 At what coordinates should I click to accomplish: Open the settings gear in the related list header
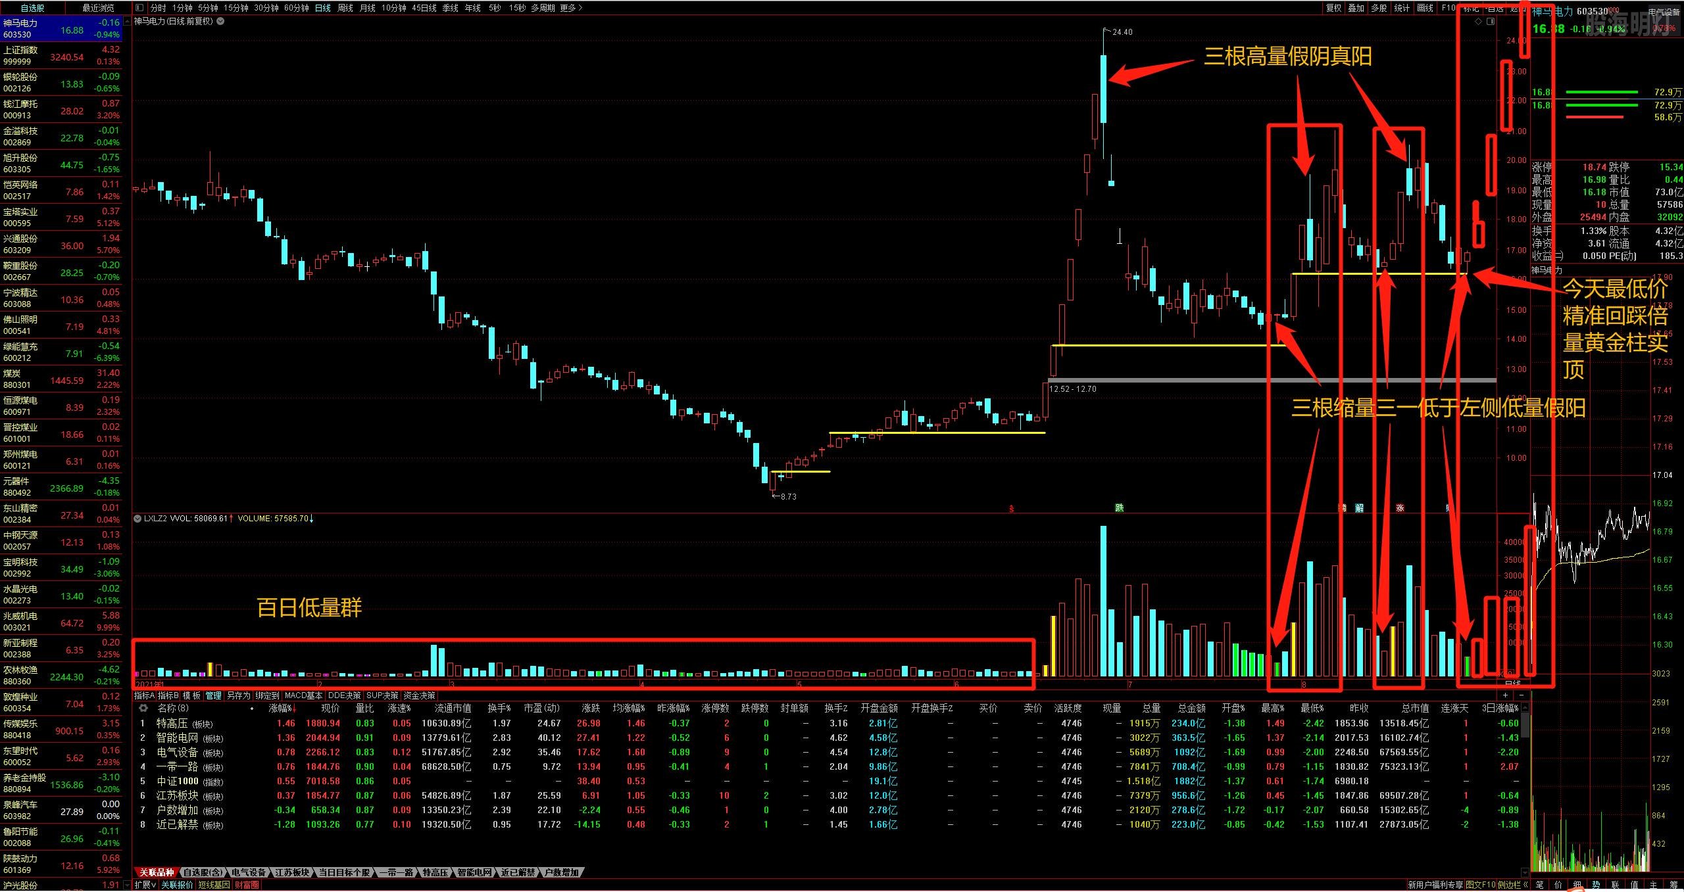(x=143, y=708)
